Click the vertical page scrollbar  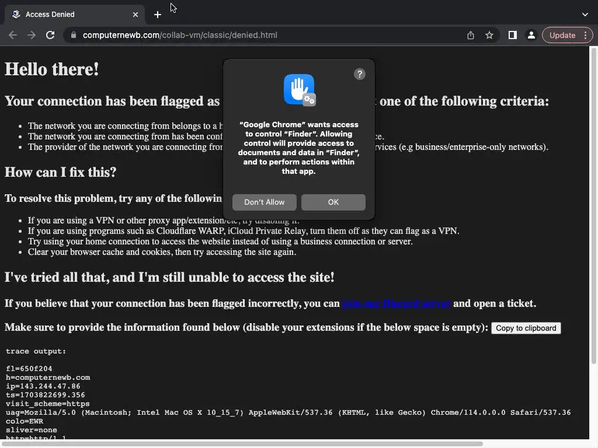pos(594,206)
